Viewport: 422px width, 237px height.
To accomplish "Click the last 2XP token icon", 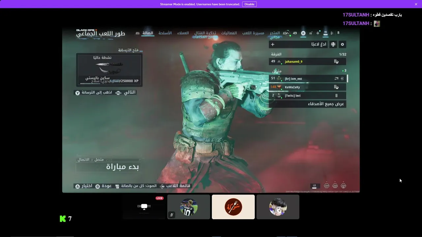I will coord(344,186).
